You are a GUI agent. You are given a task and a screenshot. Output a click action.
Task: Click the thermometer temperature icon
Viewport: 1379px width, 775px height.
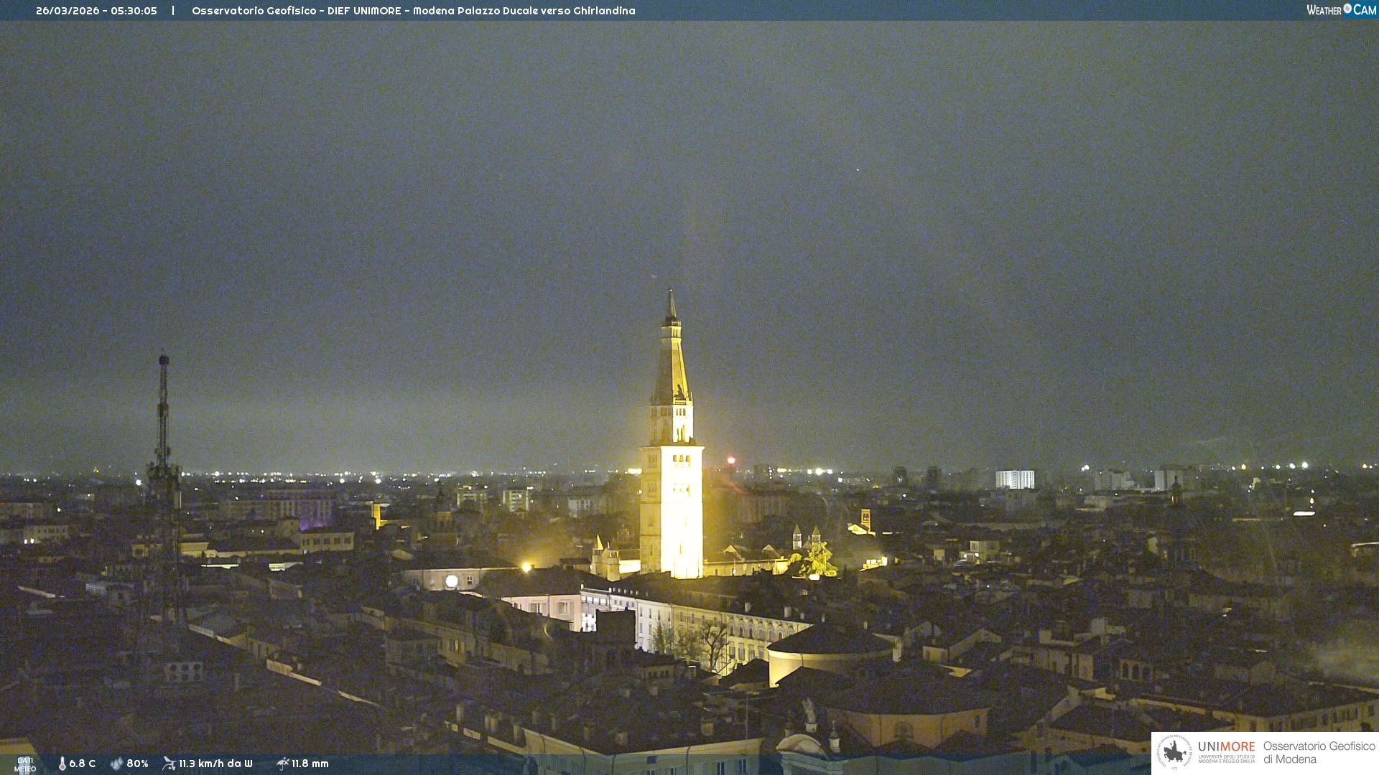pos(62,764)
